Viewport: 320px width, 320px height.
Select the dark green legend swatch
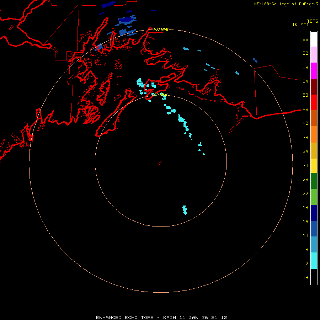[x=314, y=181]
